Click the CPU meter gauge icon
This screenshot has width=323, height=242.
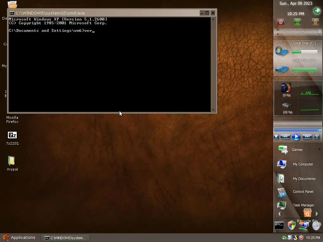[x=286, y=88]
